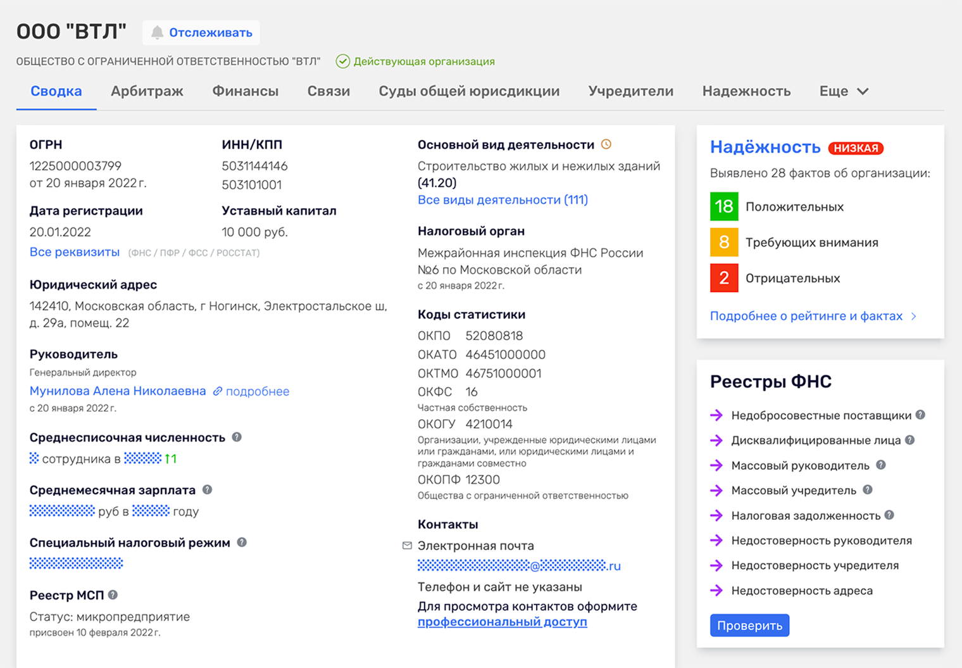
Task: Click arrow icon beside Налоговая задолженность
Action: [716, 515]
